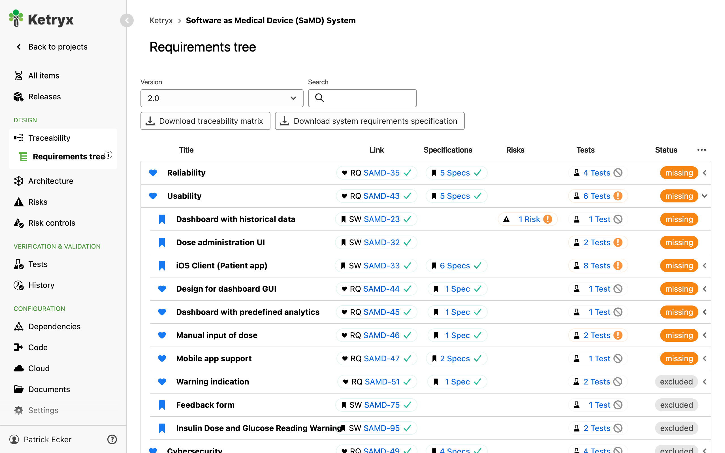Viewport: 725px width, 453px height.
Task: Click the blue heart icon on Warning indication row
Action: tap(162, 382)
